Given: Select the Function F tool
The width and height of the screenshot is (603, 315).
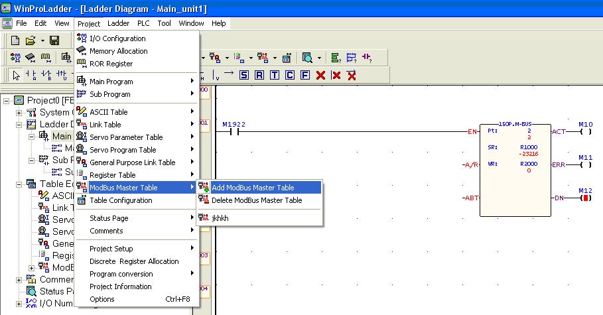Looking at the screenshot, I should click(305, 75).
